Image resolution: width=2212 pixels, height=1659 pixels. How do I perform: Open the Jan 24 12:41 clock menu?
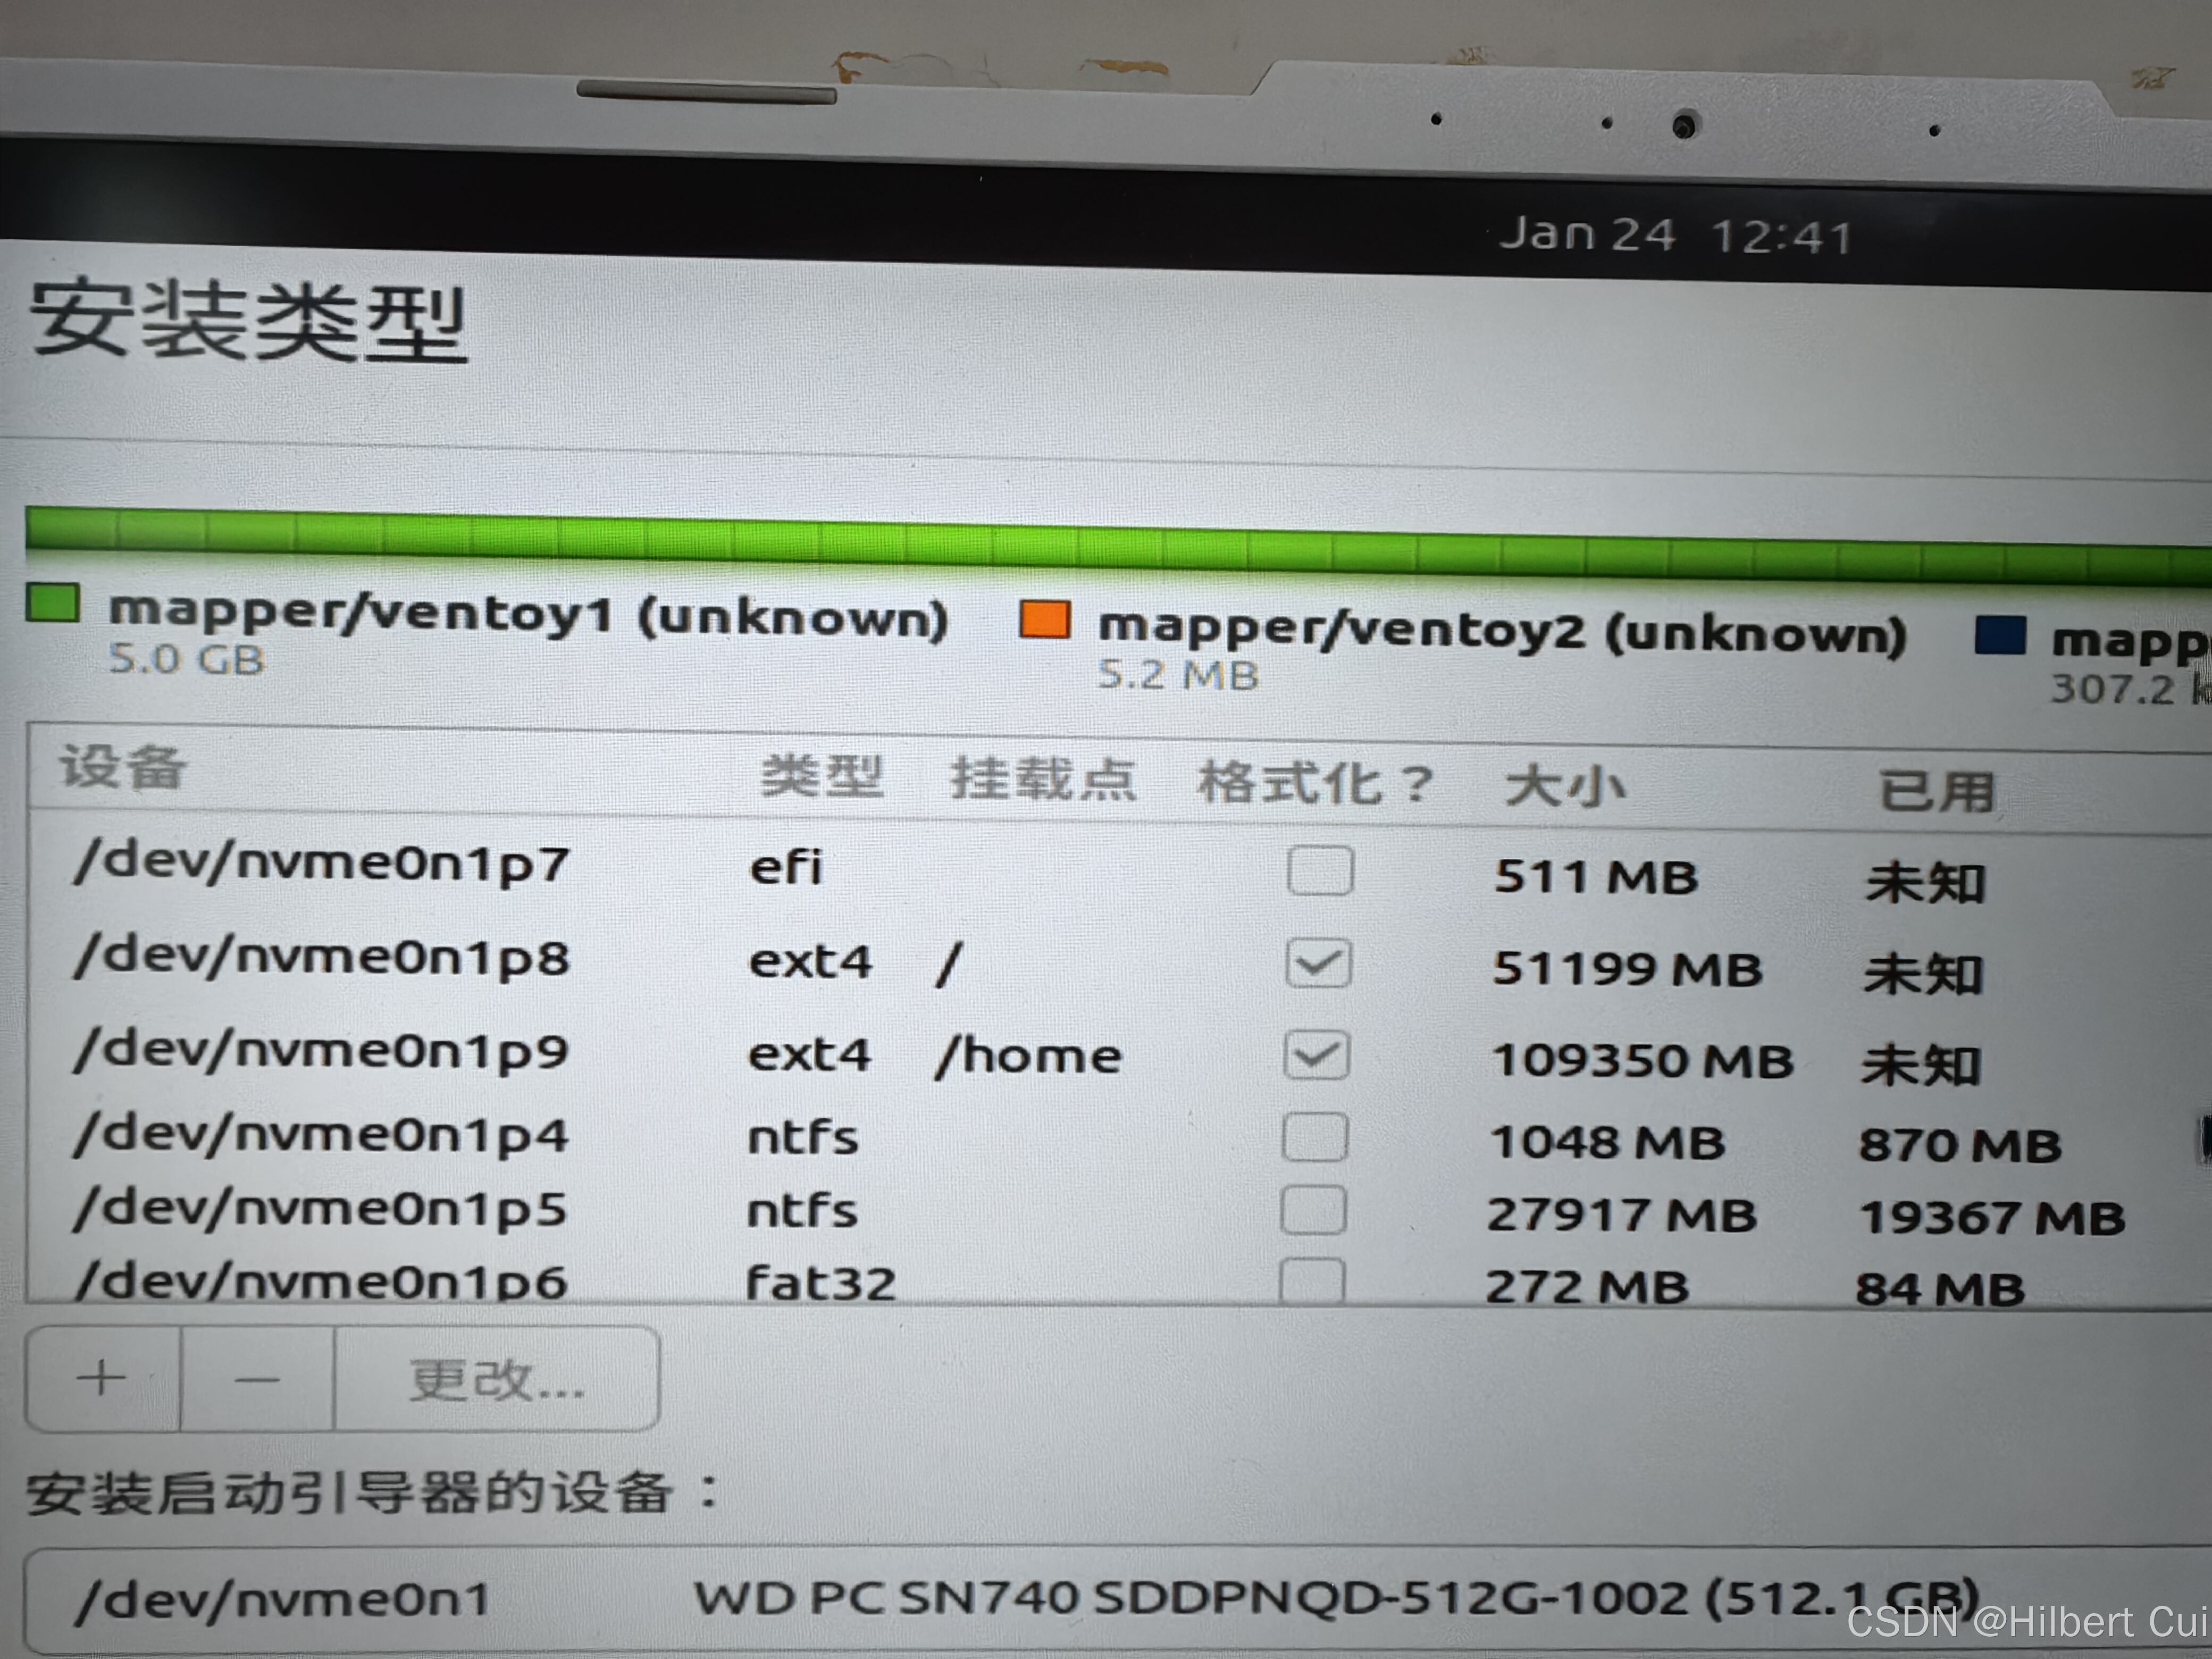[x=1675, y=236]
